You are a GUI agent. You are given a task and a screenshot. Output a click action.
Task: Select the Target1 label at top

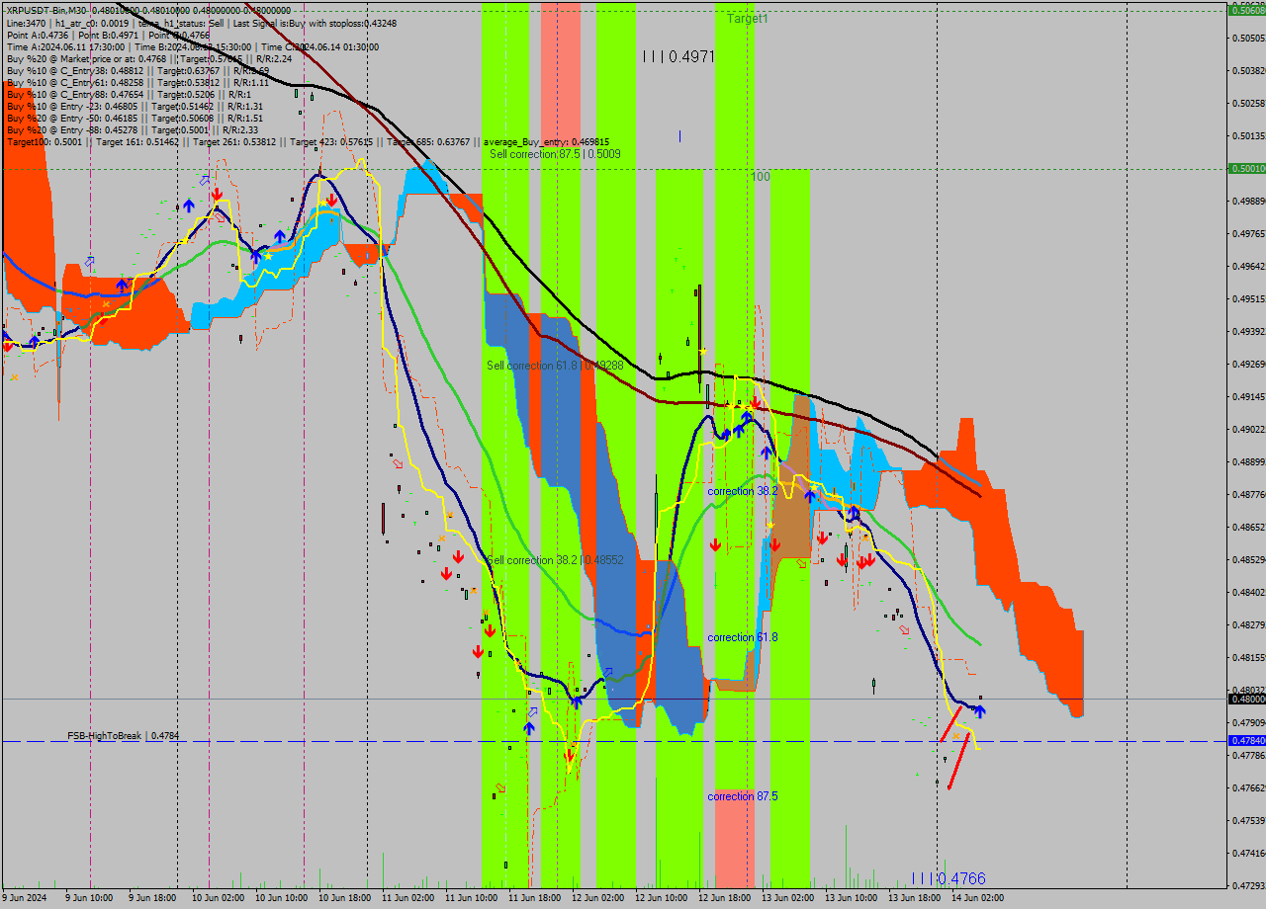click(x=747, y=19)
